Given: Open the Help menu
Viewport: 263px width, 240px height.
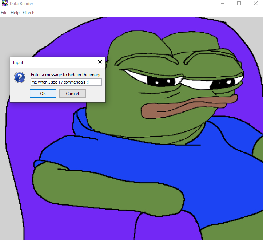Looking at the screenshot, I should [15, 13].
